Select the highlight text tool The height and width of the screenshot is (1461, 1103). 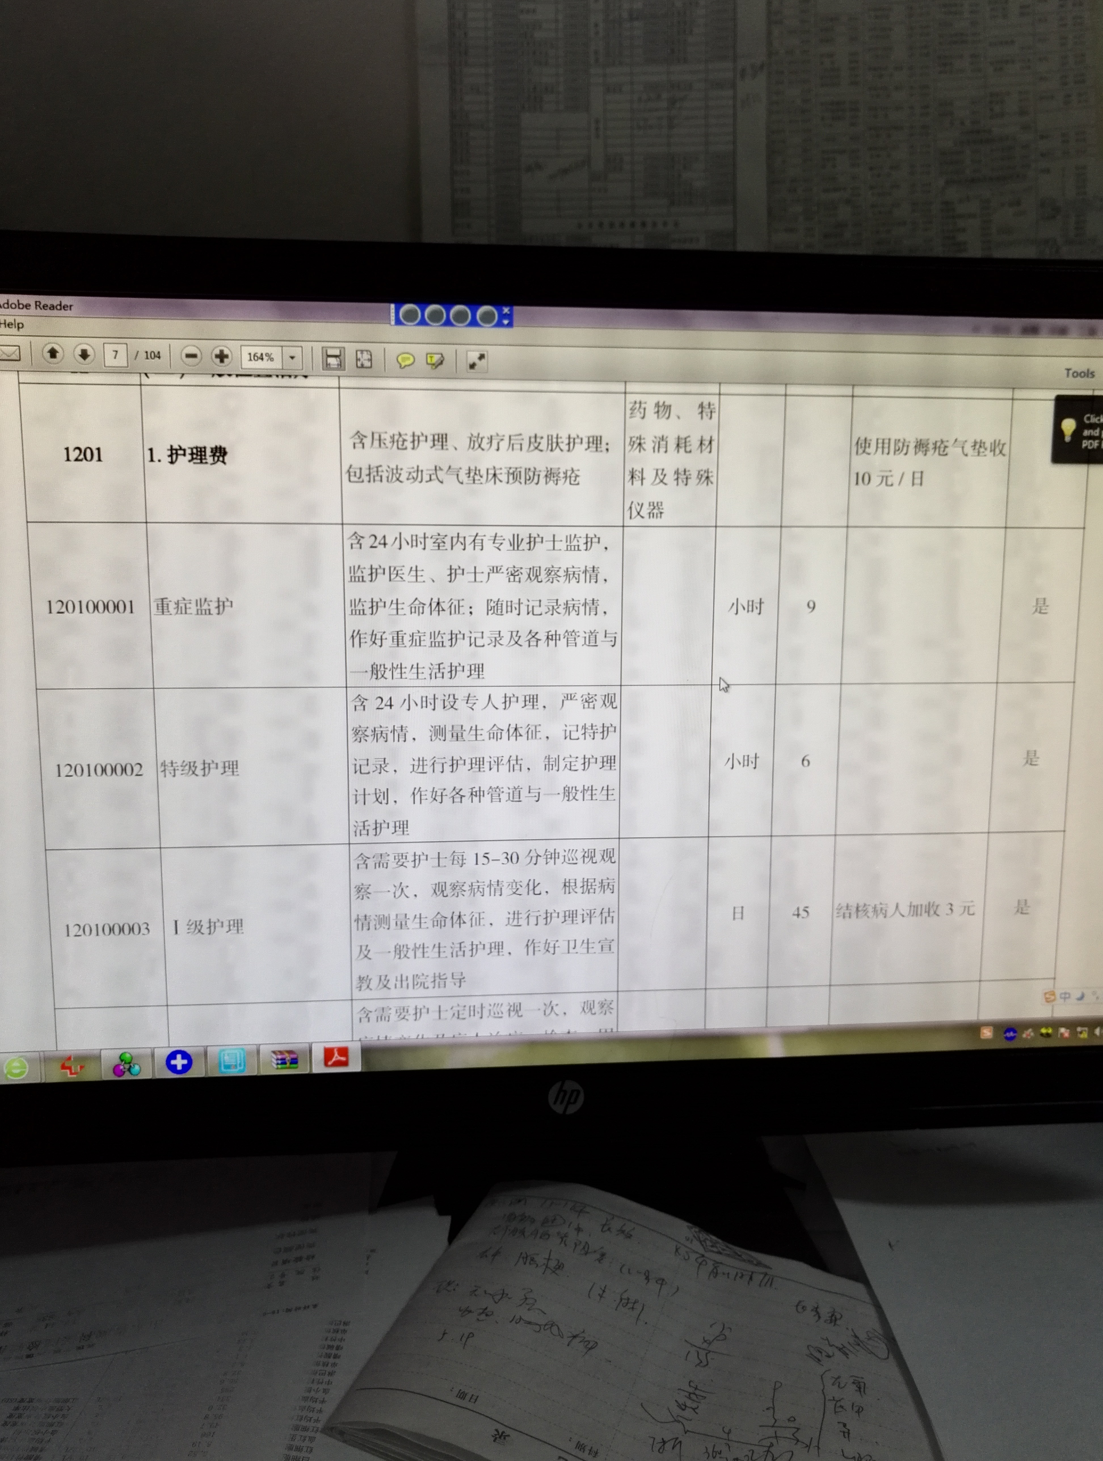435,361
